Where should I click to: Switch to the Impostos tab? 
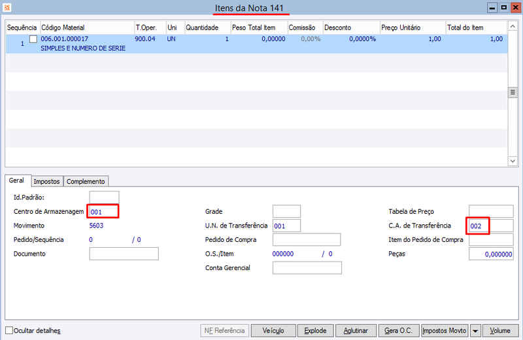[46, 181]
